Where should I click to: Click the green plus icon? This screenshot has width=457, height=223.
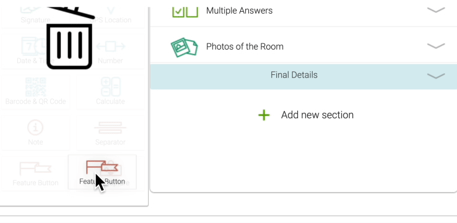(264, 115)
